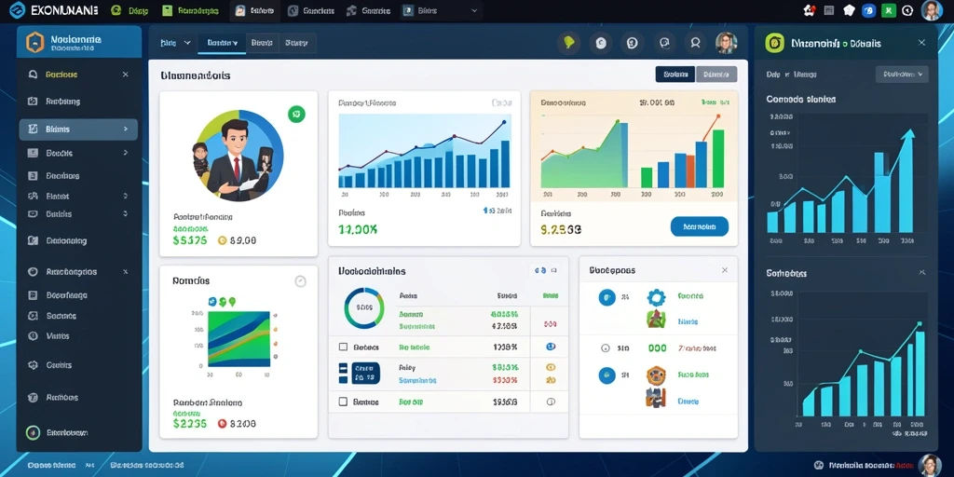
Task: Click the blue rounded button on the orange chart card
Action: [699, 226]
